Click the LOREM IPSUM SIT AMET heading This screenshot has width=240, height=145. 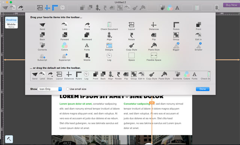(x=111, y=97)
